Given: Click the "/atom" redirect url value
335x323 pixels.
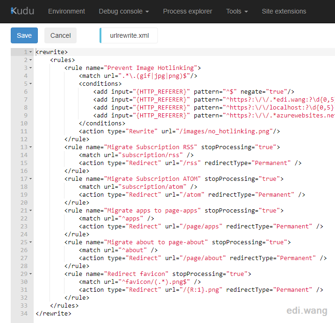Looking at the screenshot, I should [192, 195].
